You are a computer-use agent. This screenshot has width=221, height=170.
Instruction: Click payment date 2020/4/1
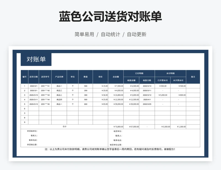(147, 100)
